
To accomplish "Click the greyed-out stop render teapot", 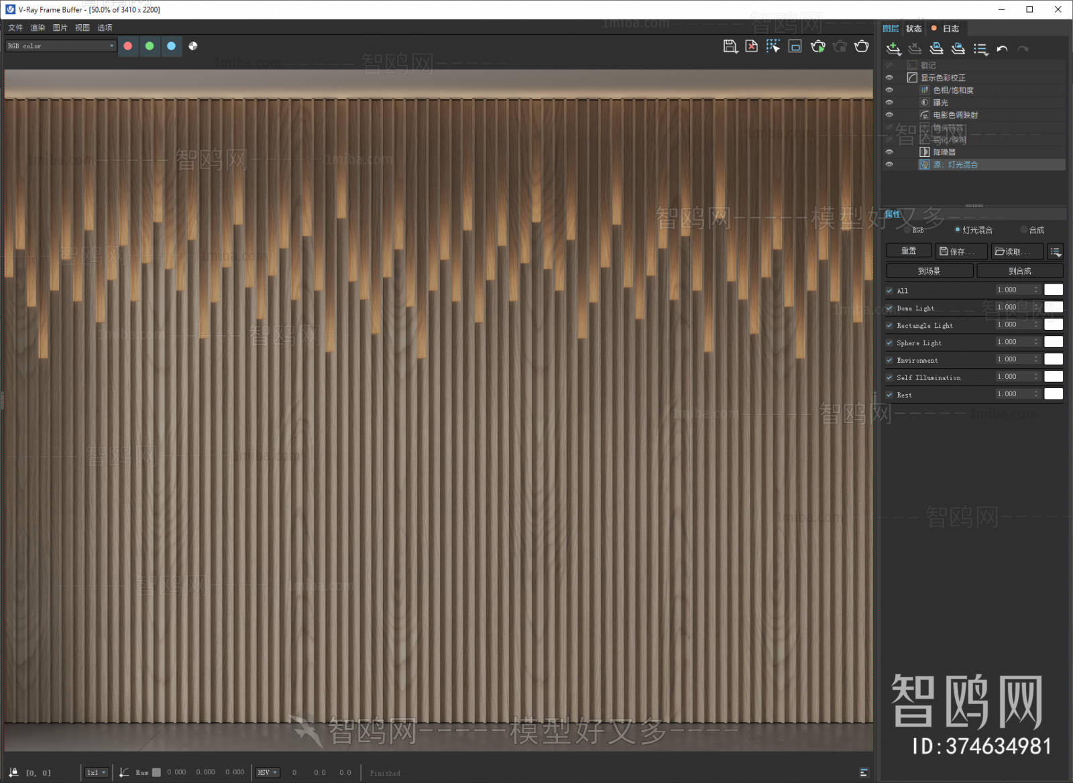I will tap(840, 46).
